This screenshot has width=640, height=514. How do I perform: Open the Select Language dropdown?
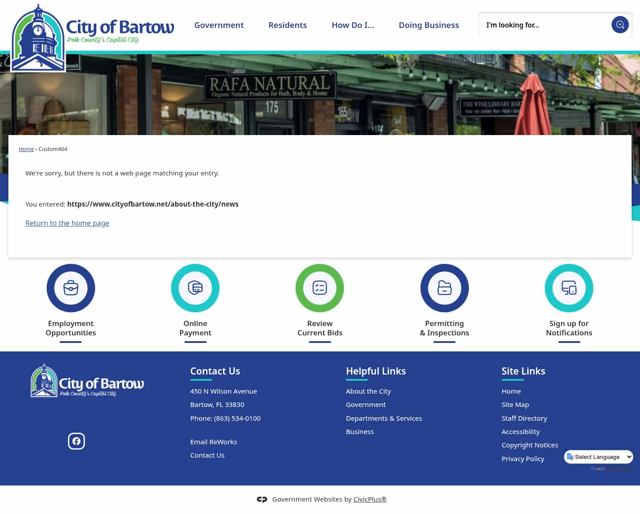(598, 457)
